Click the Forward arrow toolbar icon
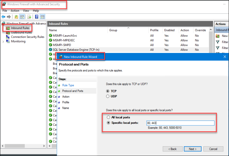This screenshot has width=229, height=156. [9, 17]
